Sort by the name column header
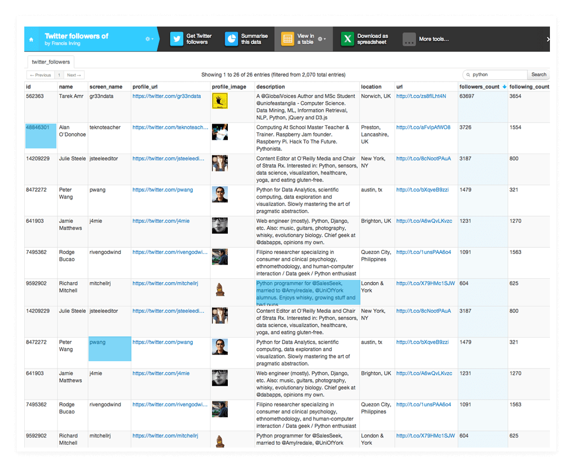Image resolution: width=568 pixels, height=469 pixels. click(66, 86)
